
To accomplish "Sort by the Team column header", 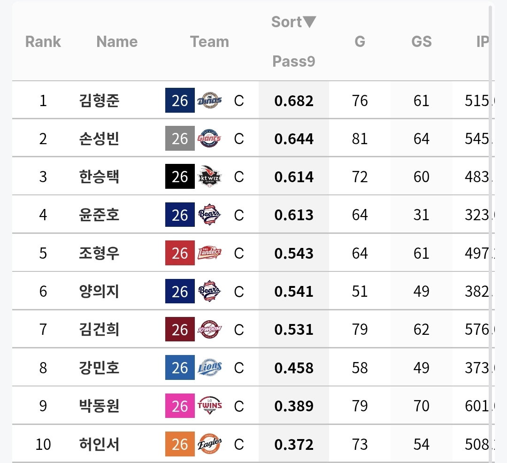I will point(209,41).
